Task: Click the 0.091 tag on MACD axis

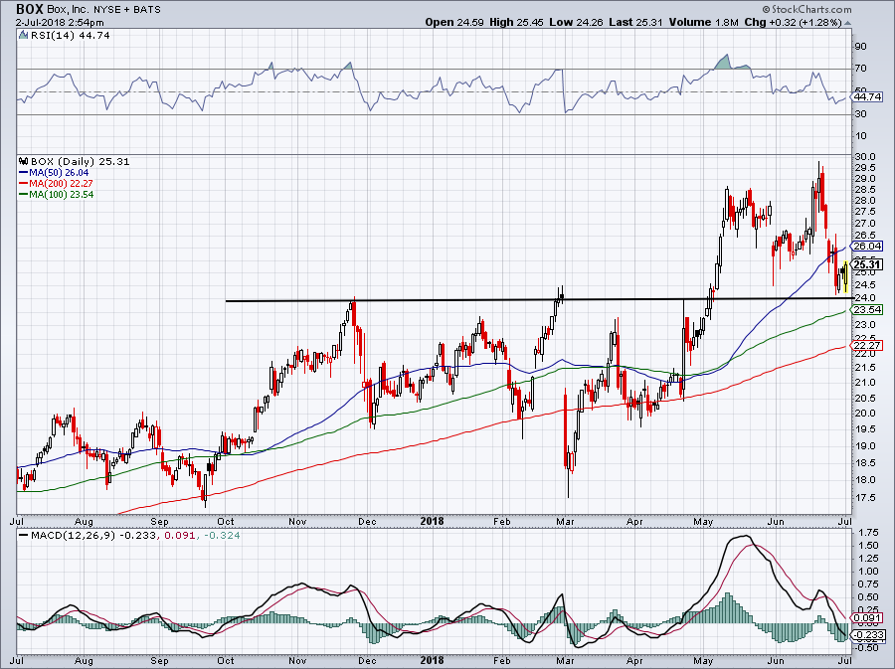Action: click(x=866, y=617)
